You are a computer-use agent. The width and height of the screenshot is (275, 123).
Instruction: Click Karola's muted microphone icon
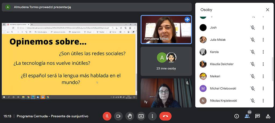[252, 52]
